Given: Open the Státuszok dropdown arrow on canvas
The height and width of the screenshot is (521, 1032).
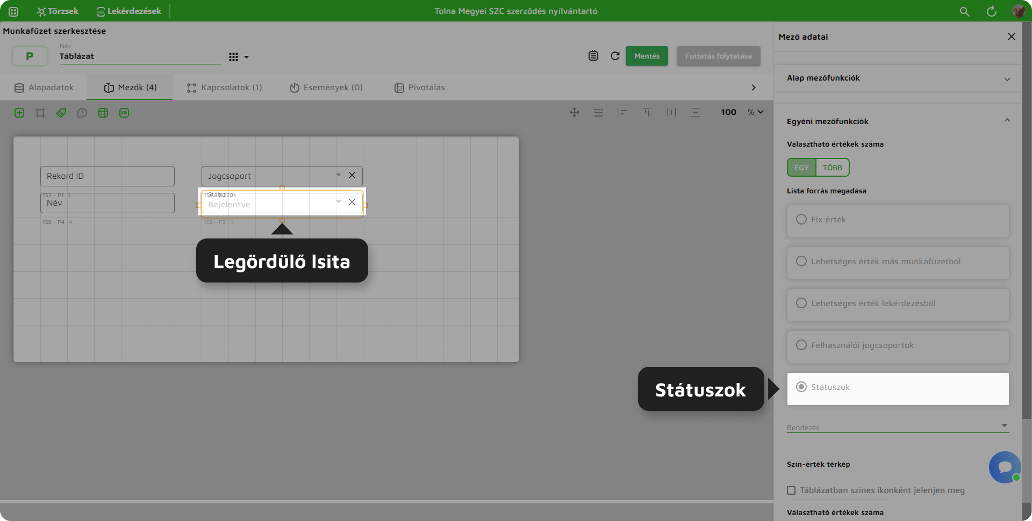Looking at the screenshot, I should (x=339, y=202).
